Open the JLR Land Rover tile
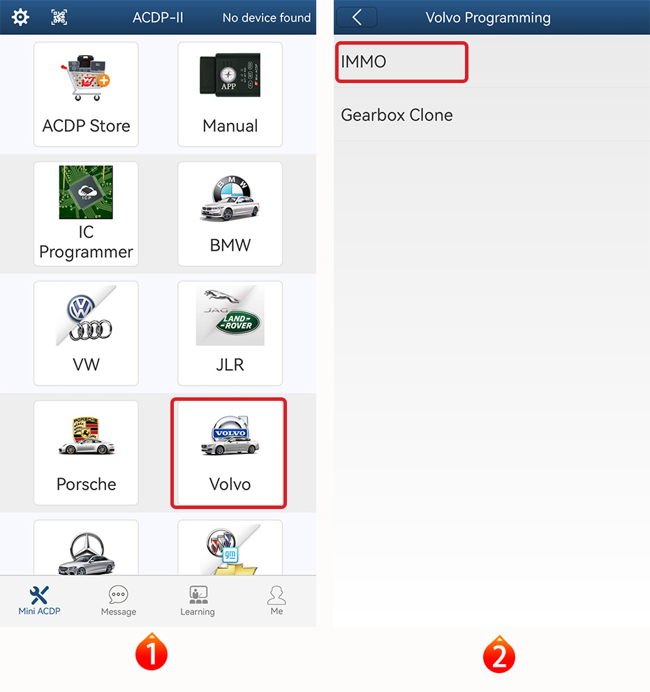650x692 pixels. 230,333
